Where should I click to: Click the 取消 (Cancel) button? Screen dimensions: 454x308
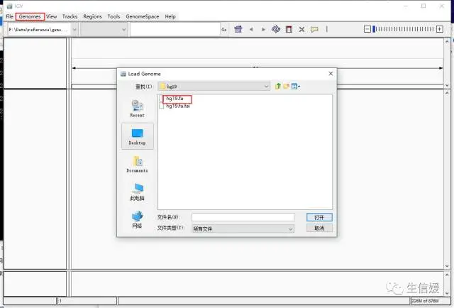click(319, 229)
